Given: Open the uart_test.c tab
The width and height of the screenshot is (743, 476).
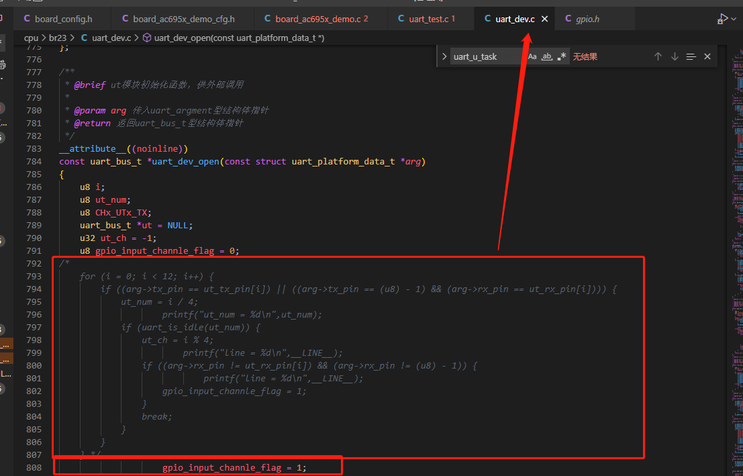Looking at the screenshot, I should pyautogui.click(x=426, y=19).
